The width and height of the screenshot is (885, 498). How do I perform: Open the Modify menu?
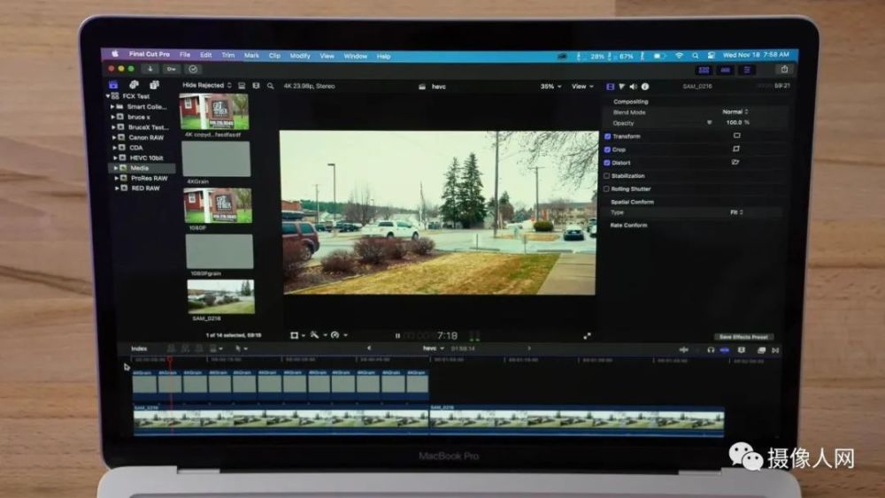point(300,56)
